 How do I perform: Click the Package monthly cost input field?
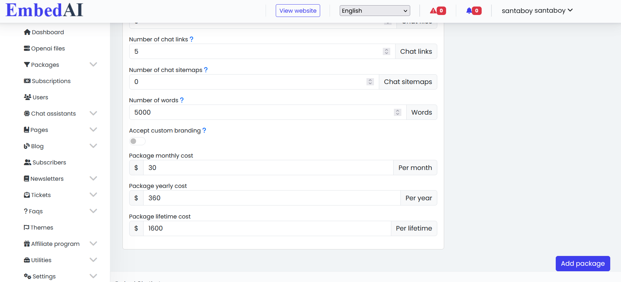click(268, 168)
